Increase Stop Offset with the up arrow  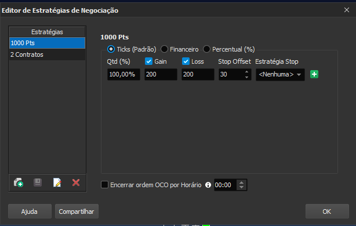point(246,72)
